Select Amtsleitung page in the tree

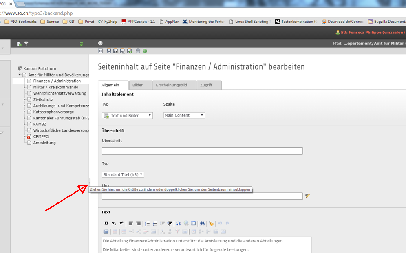(44, 143)
